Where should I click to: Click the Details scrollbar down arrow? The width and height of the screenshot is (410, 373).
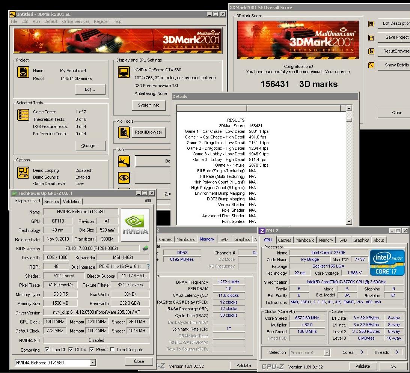click(349, 222)
